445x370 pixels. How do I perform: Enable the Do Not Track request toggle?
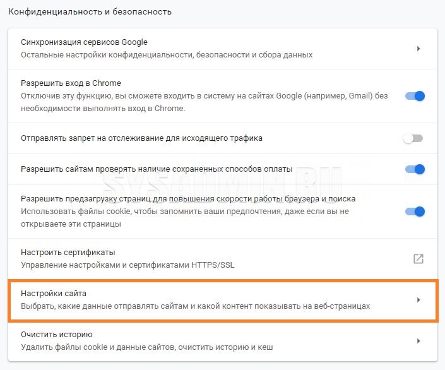click(413, 138)
